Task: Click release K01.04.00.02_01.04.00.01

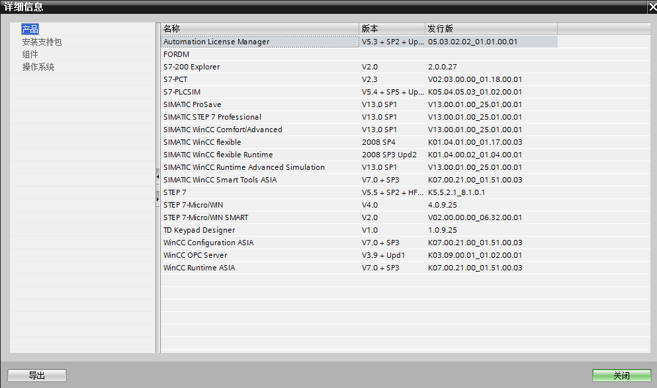Action: pos(475,155)
